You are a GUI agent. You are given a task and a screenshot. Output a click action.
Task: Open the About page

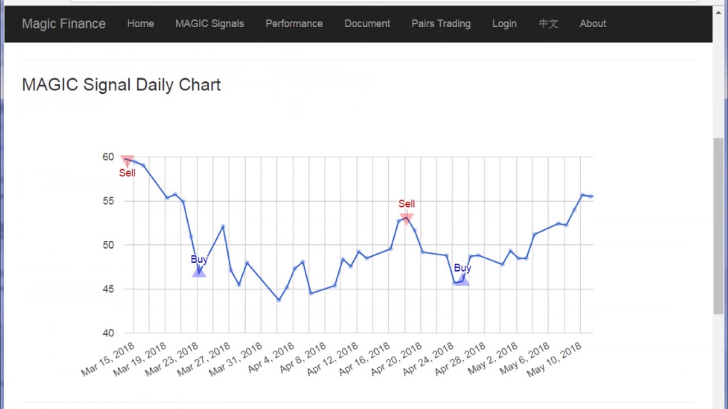pyautogui.click(x=593, y=24)
